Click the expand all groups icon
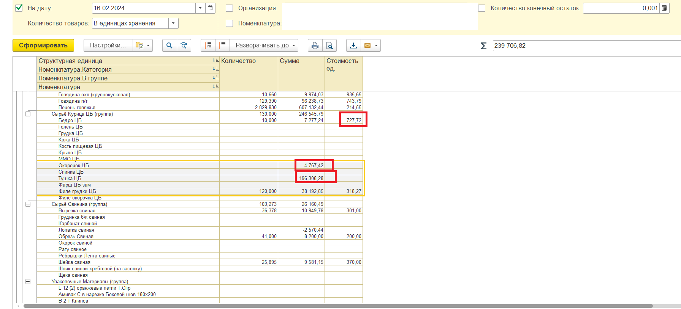The height and width of the screenshot is (309, 681). pyautogui.click(x=208, y=45)
